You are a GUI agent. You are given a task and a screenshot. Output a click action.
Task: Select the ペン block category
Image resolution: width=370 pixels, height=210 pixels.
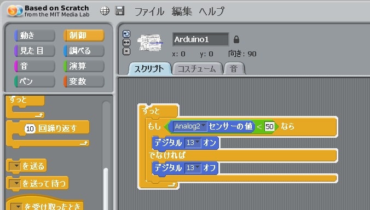(x=34, y=81)
